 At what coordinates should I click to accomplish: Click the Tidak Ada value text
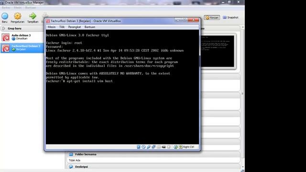click(75, 161)
